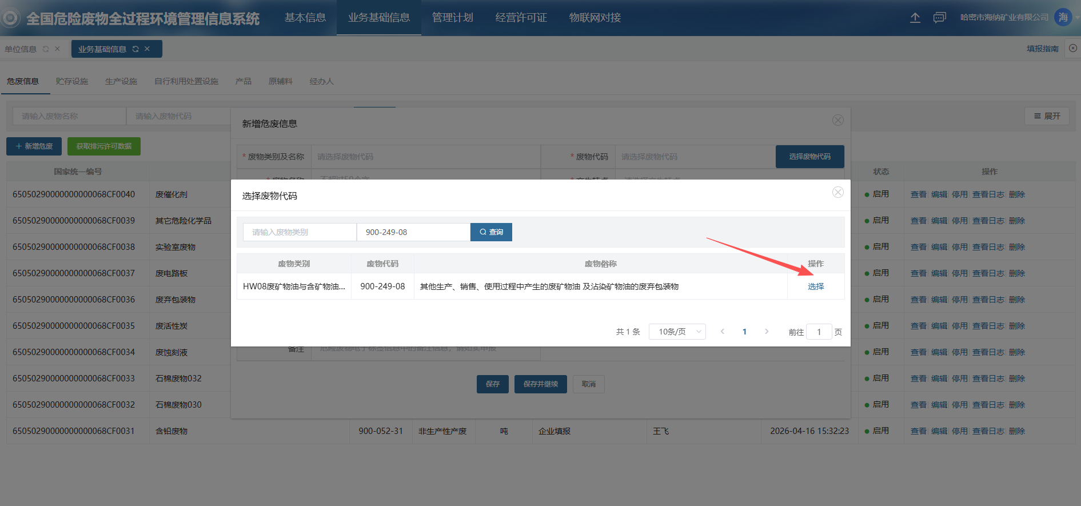The image size is (1081, 506).
Task: Close the 选择废物代码 dialog
Action: pos(837,192)
